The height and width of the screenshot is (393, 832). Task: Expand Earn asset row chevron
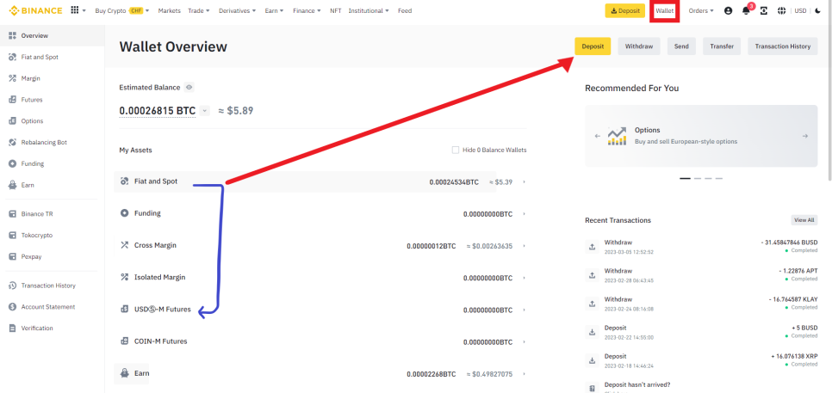(525, 374)
